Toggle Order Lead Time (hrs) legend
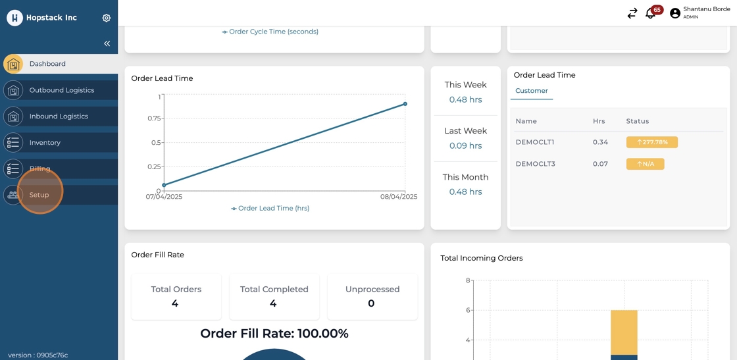The image size is (737, 360). tap(270, 208)
